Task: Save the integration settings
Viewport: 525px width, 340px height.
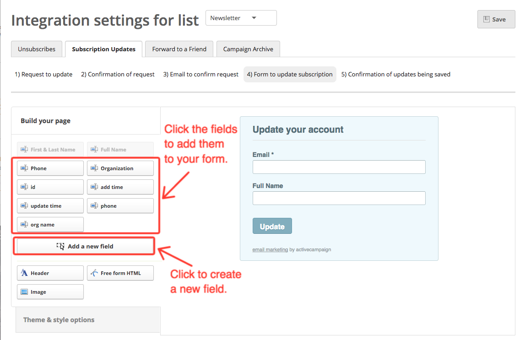Action: click(496, 19)
